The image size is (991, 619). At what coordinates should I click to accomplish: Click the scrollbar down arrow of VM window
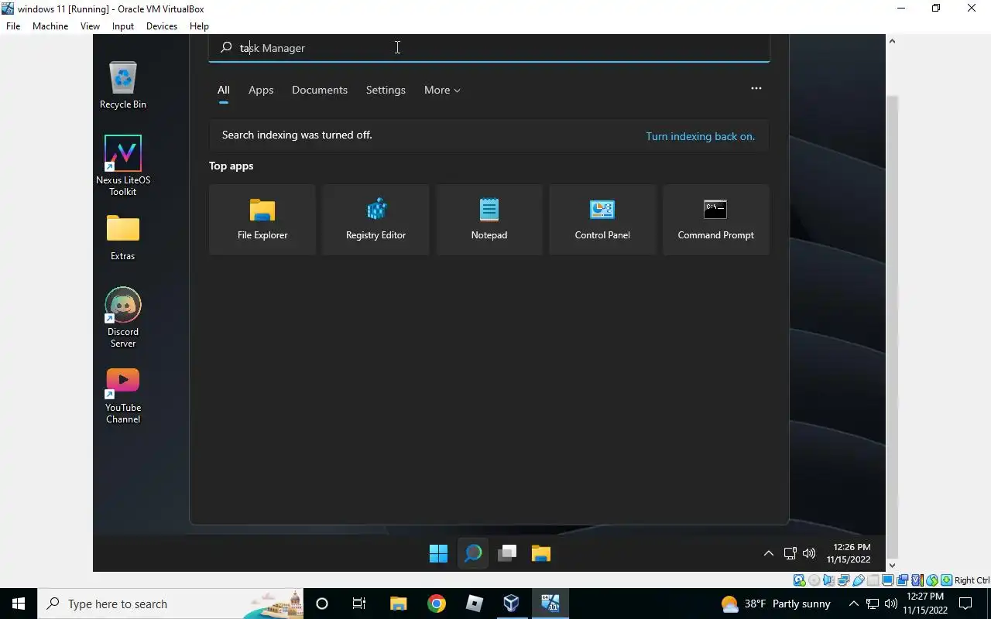pos(891,566)
